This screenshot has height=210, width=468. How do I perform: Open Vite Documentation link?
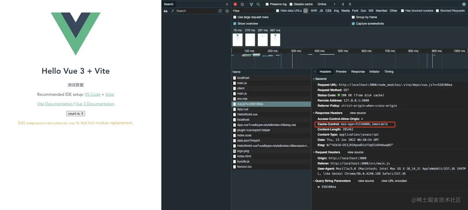click(55, 104)
